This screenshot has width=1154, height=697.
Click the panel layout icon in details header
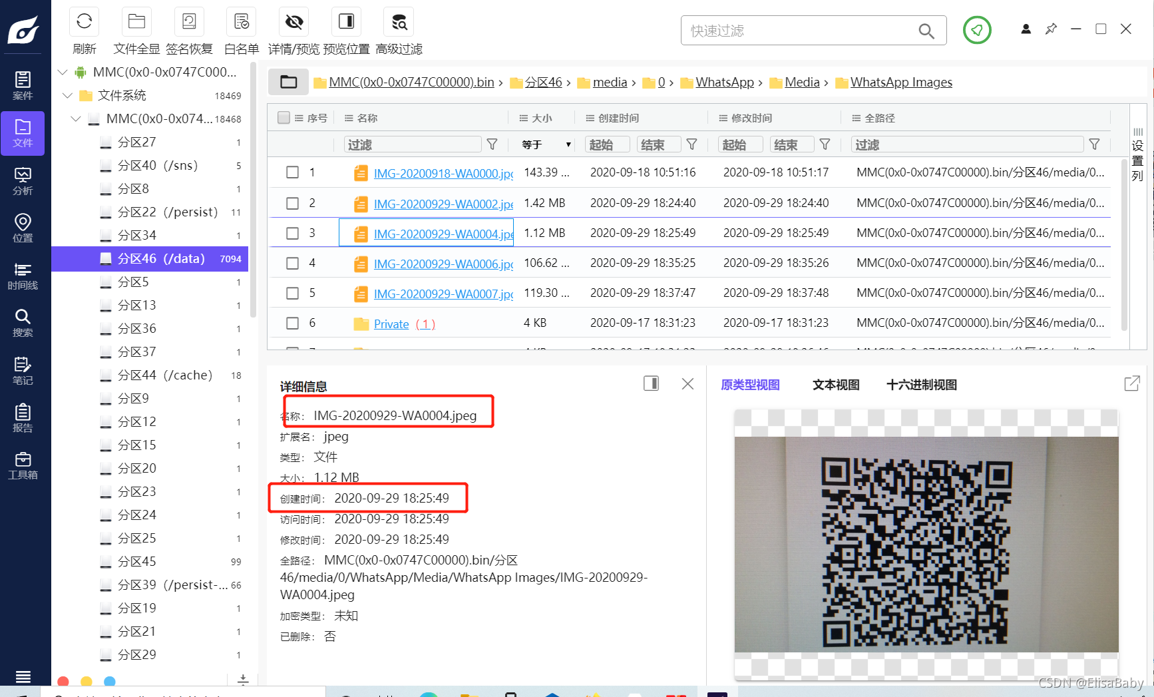pyautogui.click(x=651, y=383)
